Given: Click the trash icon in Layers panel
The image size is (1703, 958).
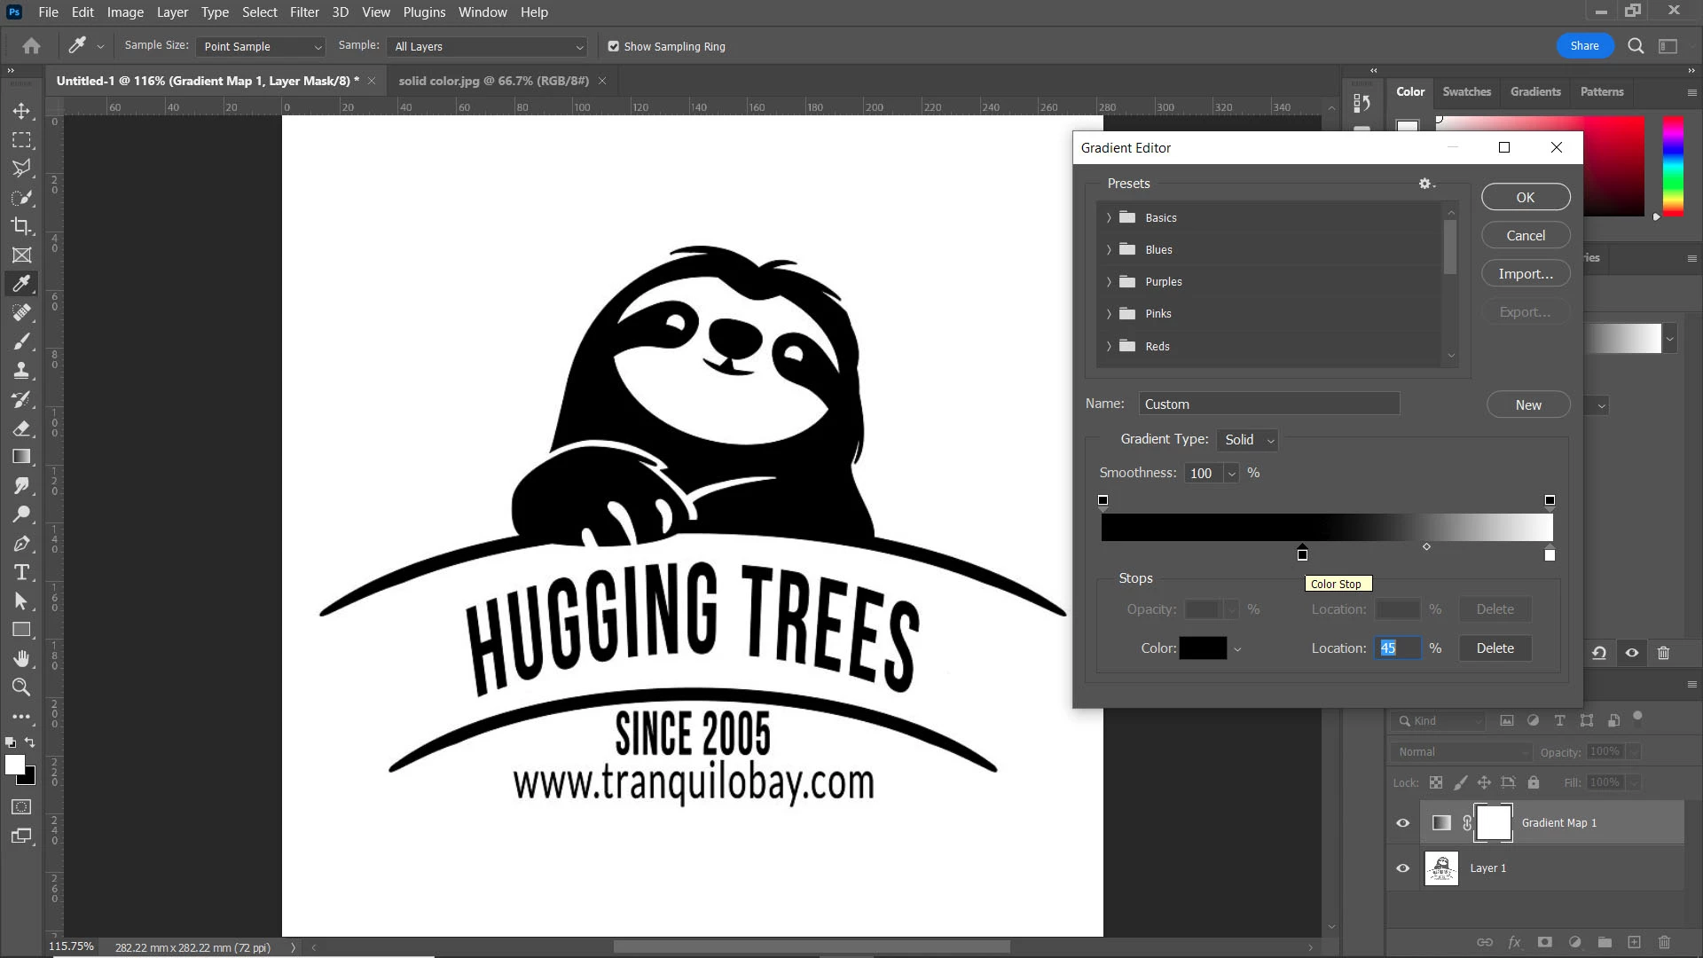Looking at the screenshot, I should pyautogui.click(x=1664, y=942).
